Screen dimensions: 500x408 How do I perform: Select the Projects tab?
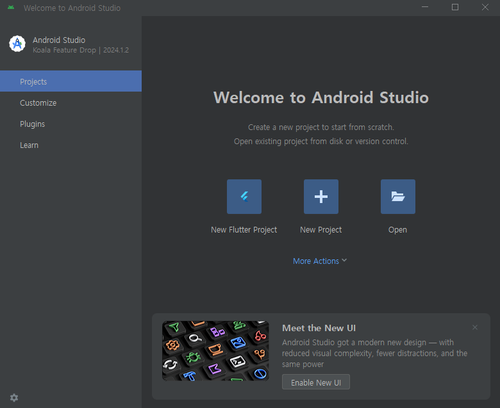click(x=71, y=81)
